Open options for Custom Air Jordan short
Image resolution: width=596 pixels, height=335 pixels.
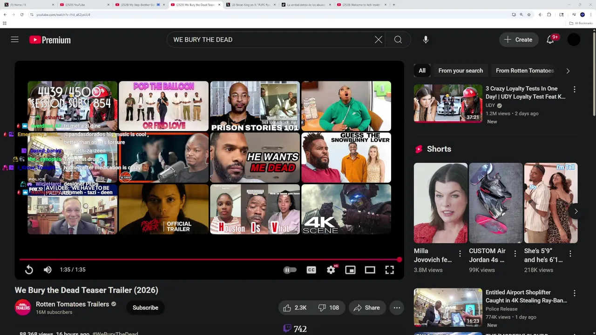click(x=515, y=254)
